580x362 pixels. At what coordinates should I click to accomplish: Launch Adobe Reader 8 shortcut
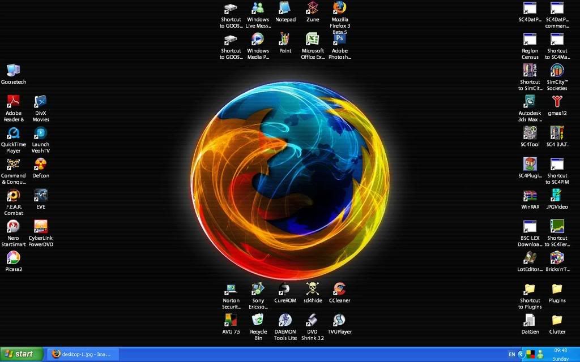pyautogui.click(x=14, y=101)
